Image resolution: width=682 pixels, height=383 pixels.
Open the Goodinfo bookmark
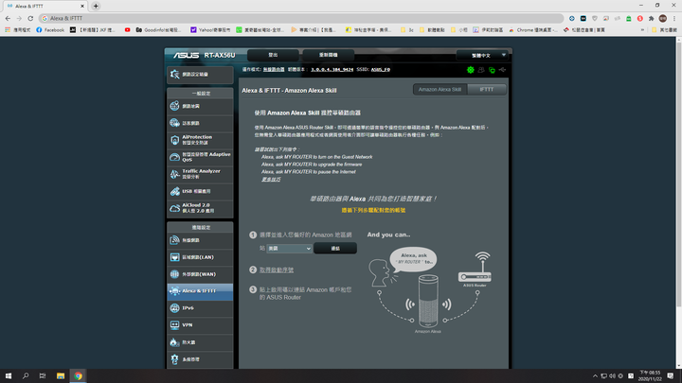[158, 30]
